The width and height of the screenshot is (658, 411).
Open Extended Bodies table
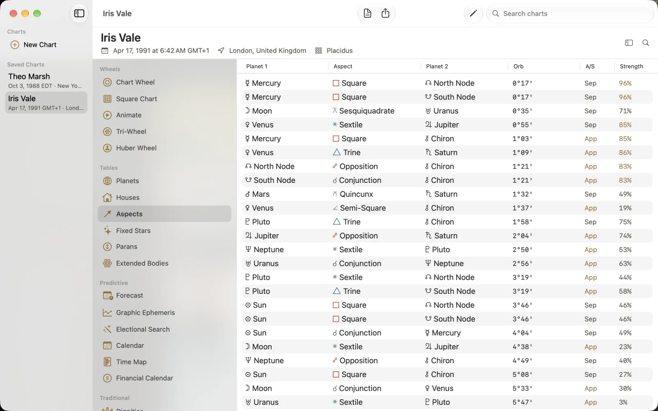(164, 263)
